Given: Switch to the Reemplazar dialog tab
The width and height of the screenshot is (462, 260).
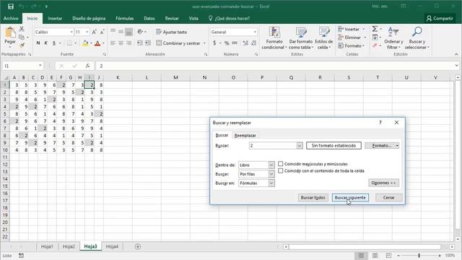Looking at the screenshot, I should point(245,135).
